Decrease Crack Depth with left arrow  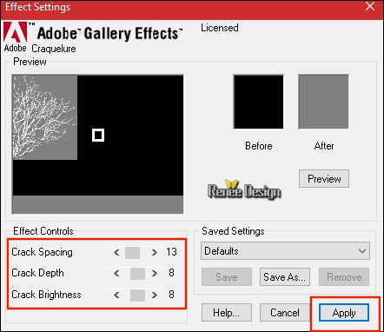pyautogui.click(x=116, y=273)
